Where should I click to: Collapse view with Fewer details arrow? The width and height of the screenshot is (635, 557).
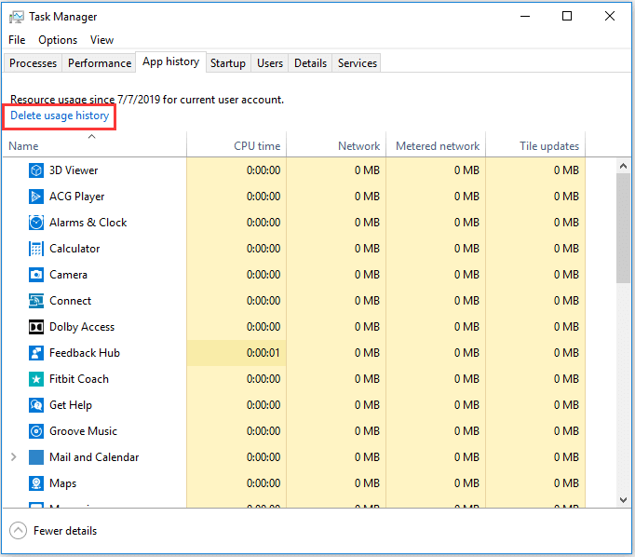[19, 531]
